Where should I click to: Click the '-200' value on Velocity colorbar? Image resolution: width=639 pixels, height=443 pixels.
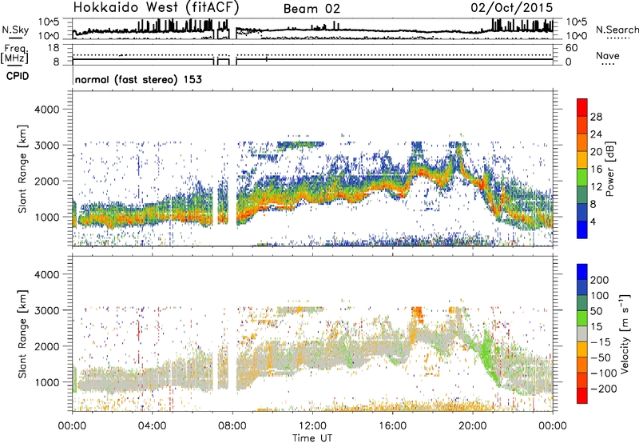pos(604,389)
